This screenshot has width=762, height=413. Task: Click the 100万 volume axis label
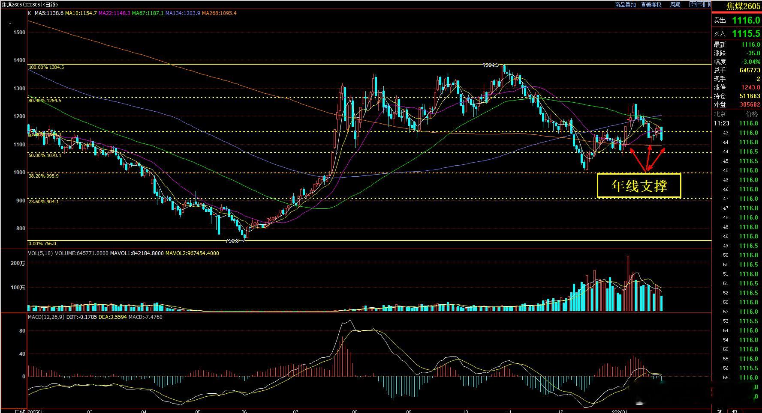18,288
